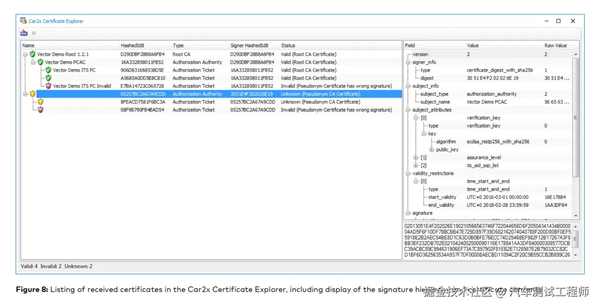
Task: Collapse the Vector Demo PCAC tree node
Action: (33, 62)
